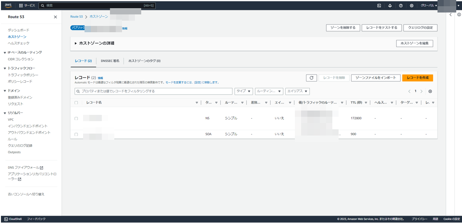Open トラフィックポリシー in sidebar
The height and width of the screenshot is (223, 462).
[x=23, y=75]
